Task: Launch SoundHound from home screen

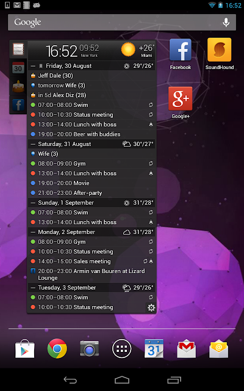Action: coord(220,54)
